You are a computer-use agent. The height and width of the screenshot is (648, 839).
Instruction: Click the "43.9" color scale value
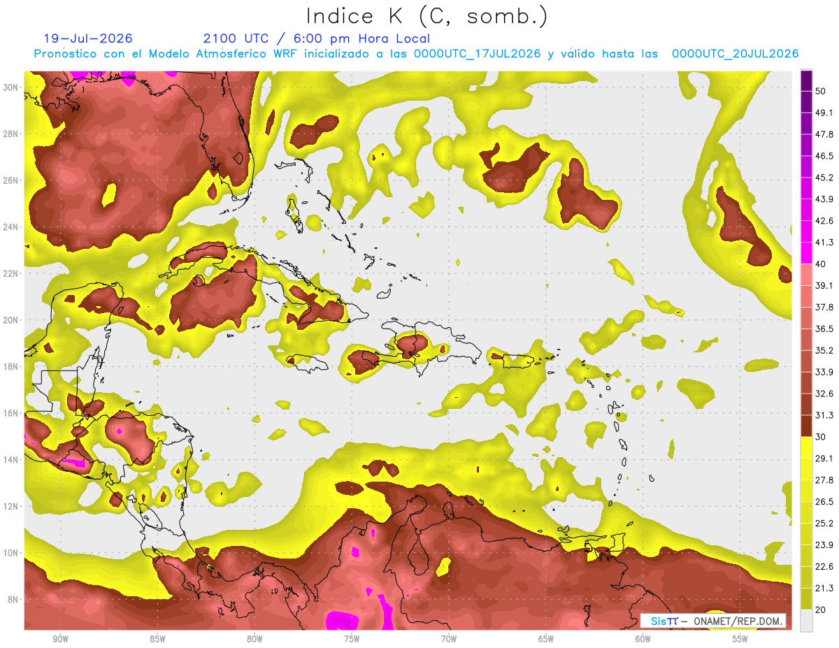(x=824, y=199)
